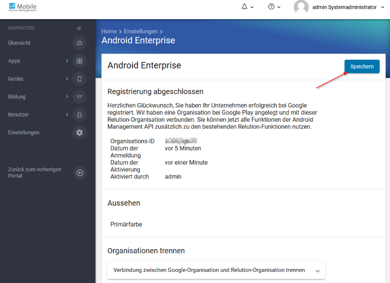Screen dimensions: 390x283
Task: Expand the notifications dropdown arrow
Action: (x=252, y=7)
